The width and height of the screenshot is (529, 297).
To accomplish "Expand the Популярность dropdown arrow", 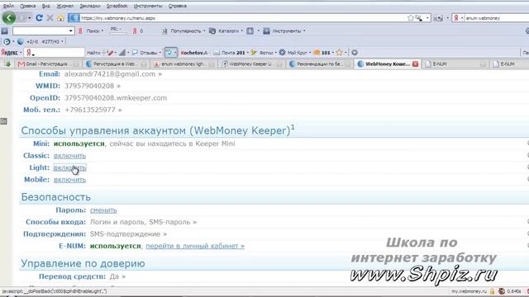I will point(204,31).
